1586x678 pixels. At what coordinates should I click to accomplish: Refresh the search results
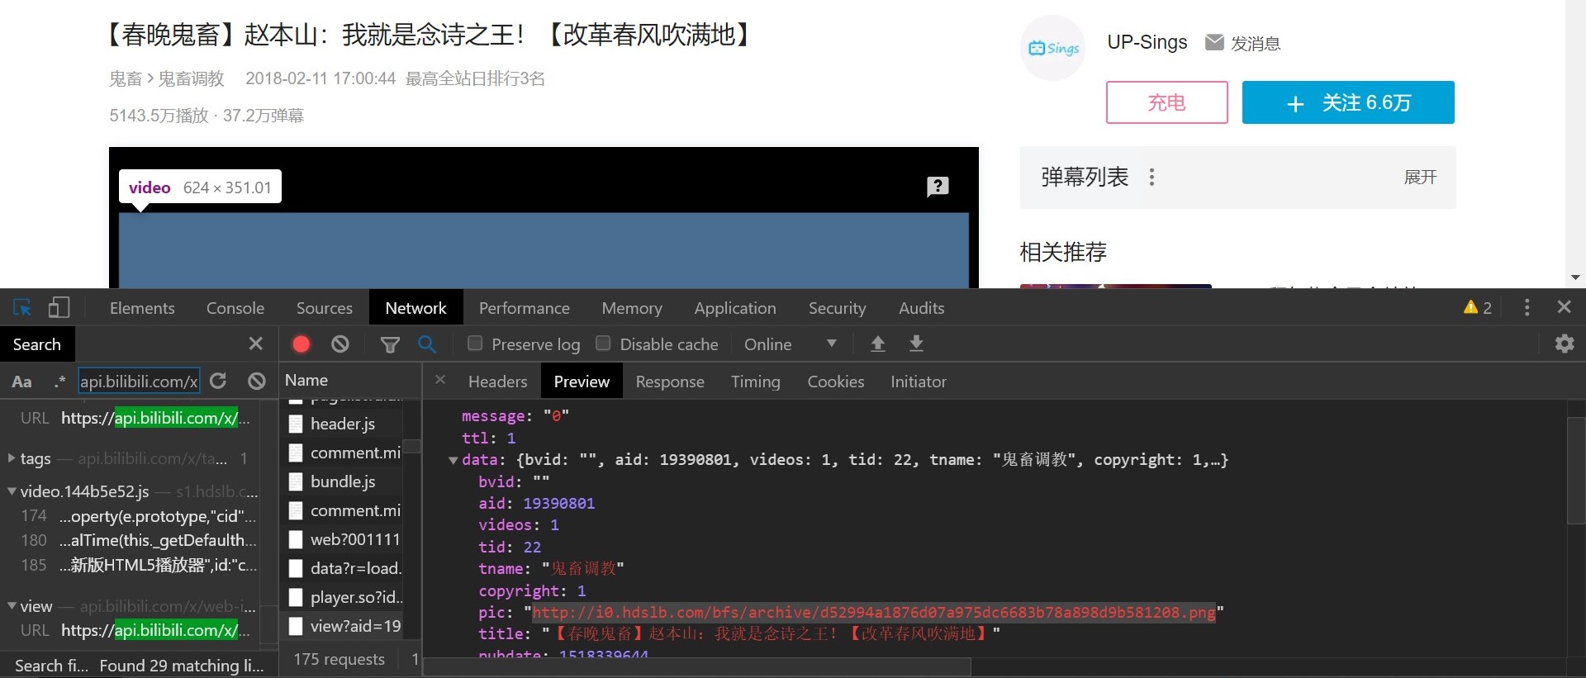coord(218,381)
